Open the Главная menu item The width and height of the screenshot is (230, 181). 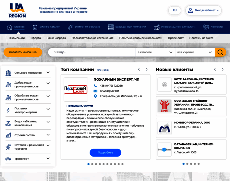coord(19,27)
